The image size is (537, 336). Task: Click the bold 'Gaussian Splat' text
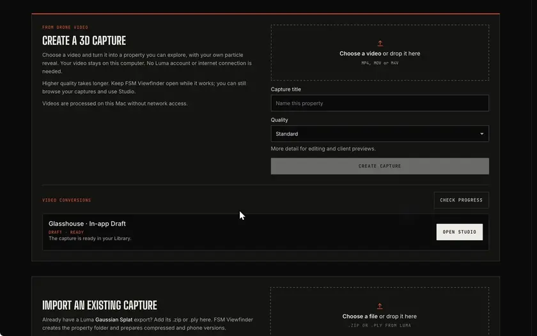(x=114, y=319)
